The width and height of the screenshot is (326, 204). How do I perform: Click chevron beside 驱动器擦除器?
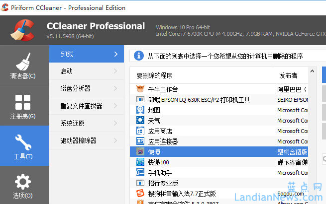tap(116, 140)
